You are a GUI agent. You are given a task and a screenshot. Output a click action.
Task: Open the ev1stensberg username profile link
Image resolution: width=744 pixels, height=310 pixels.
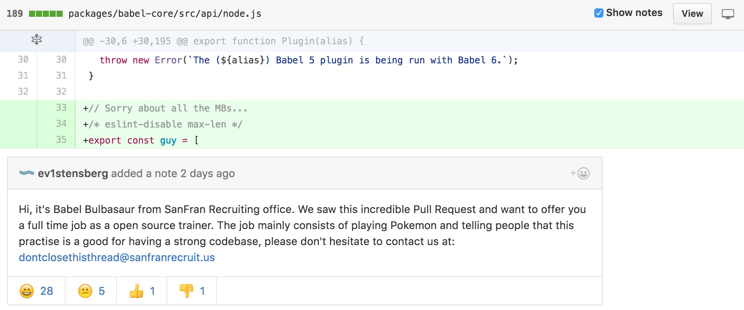click(x=73, y=174)
